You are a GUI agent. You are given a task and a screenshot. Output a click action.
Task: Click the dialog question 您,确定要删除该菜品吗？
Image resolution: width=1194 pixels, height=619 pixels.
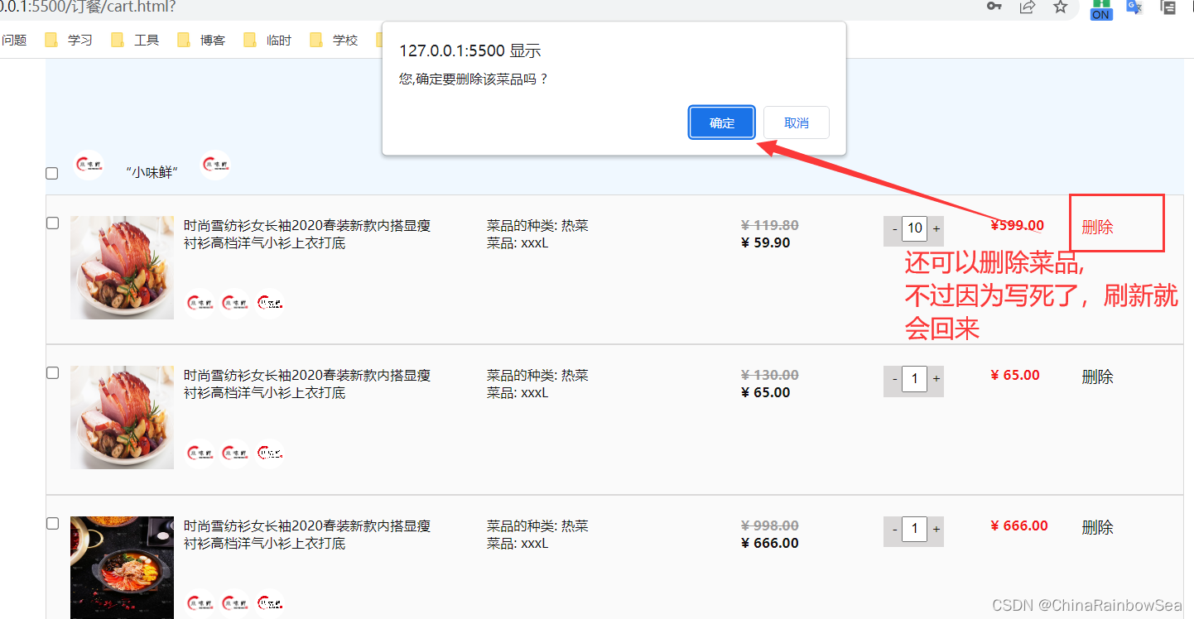(x=474, y=79)
